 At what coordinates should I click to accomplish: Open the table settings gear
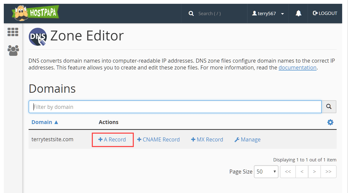click(x=330, y=122)
